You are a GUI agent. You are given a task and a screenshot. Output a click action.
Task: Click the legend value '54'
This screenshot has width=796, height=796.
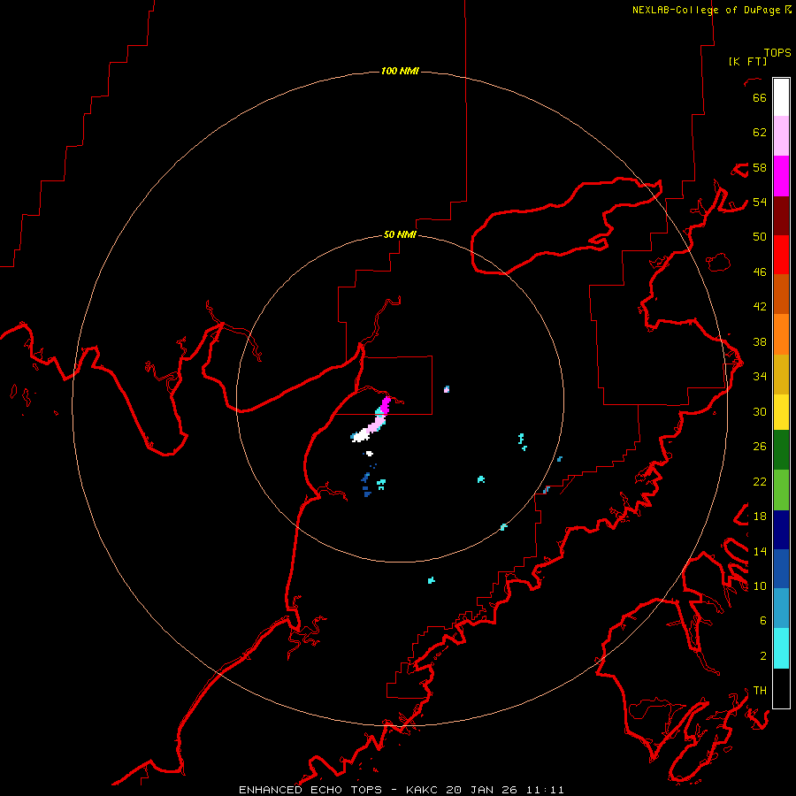click(x=760, y=202)
